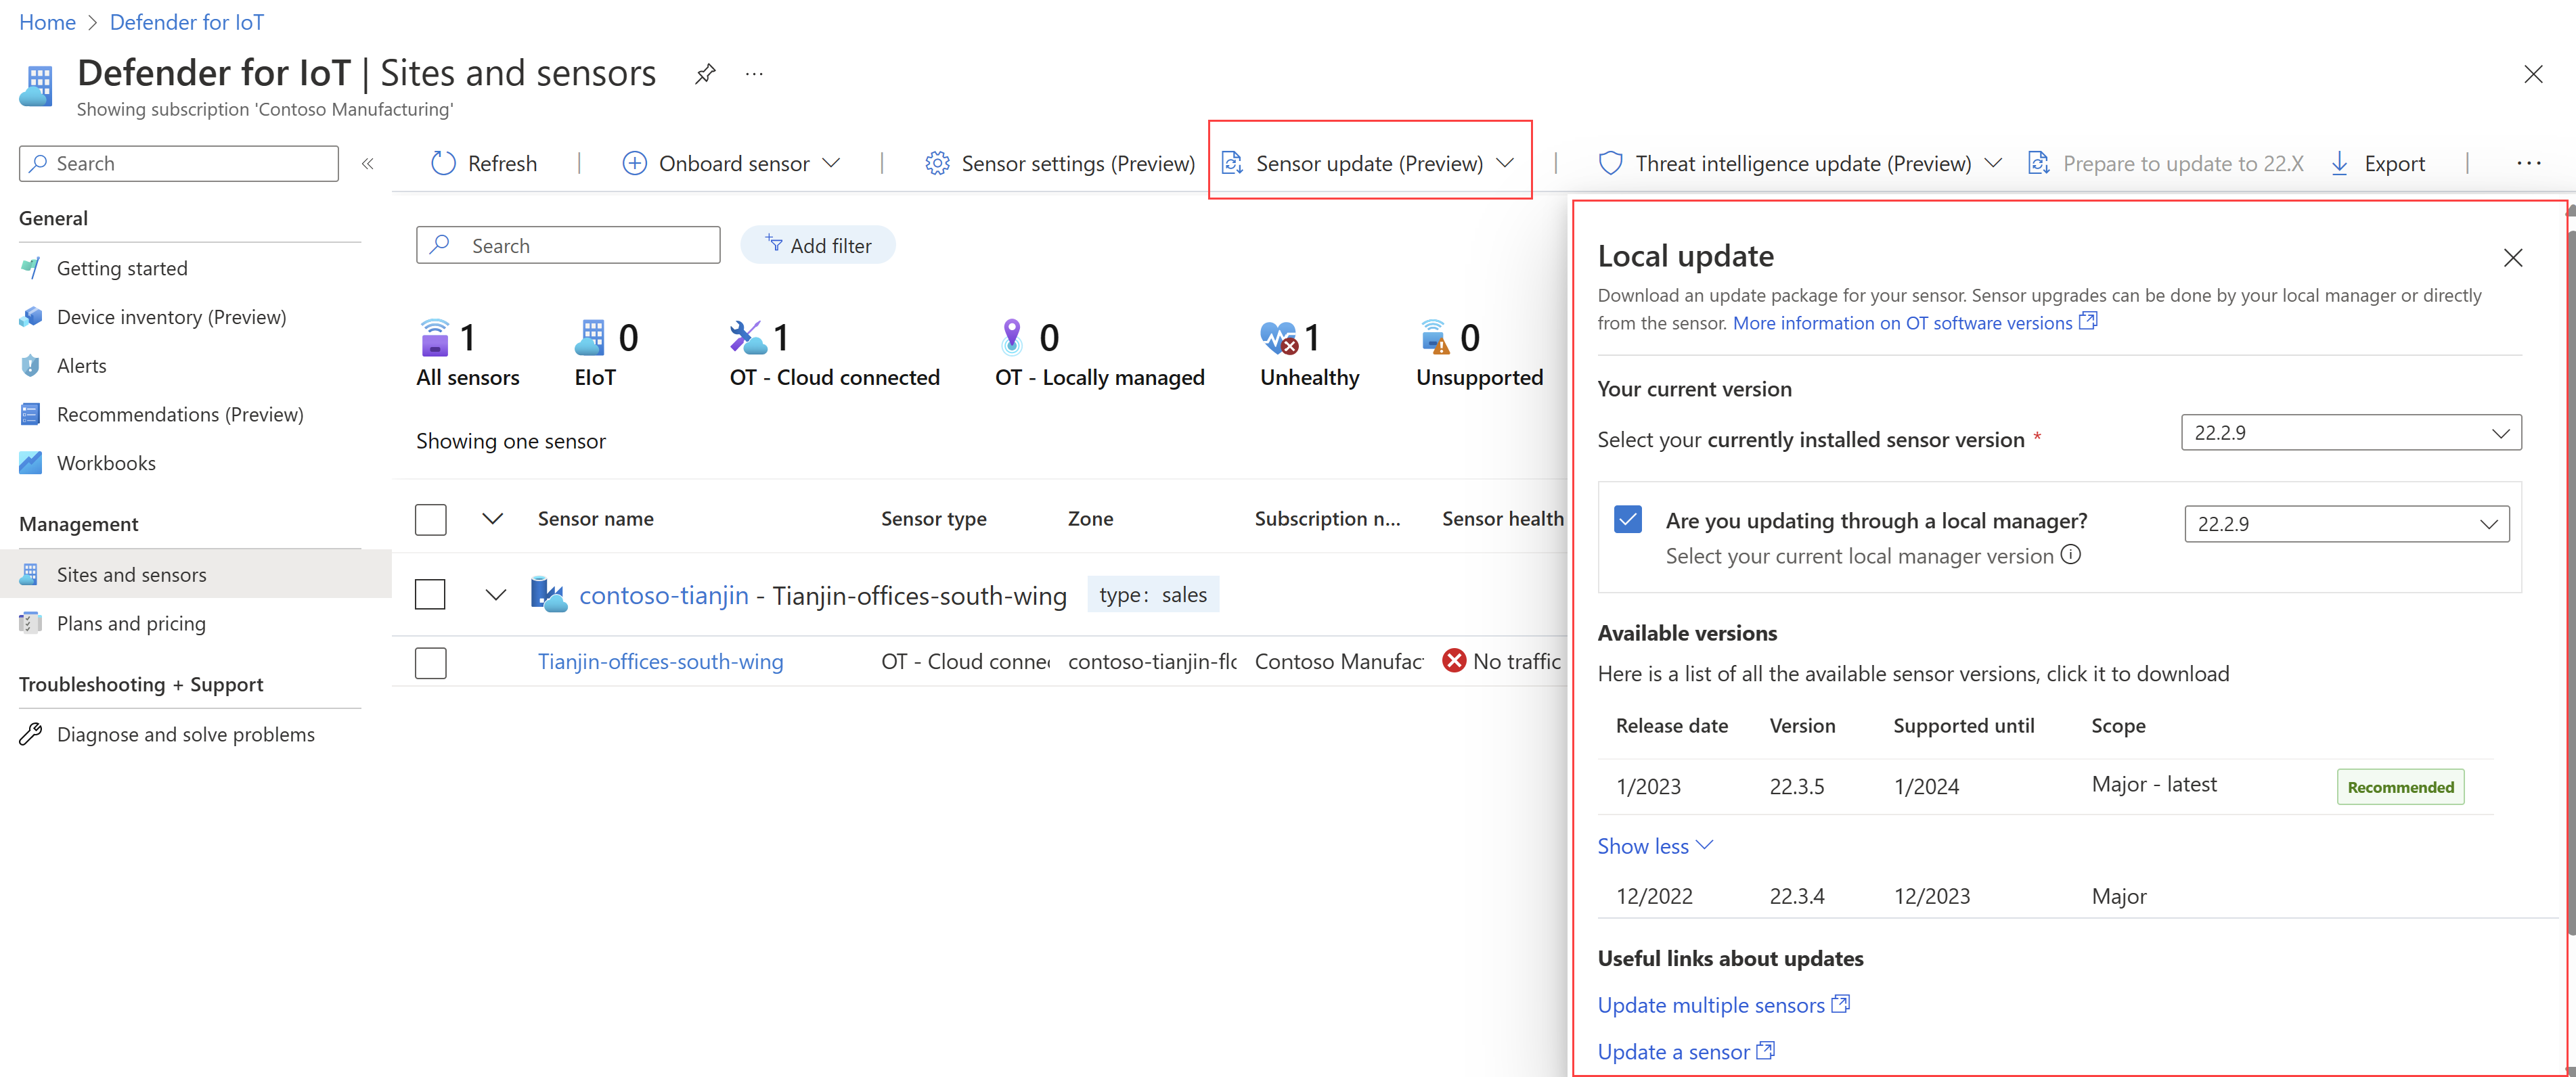Click the Sensor health column header
Screen dimensions: 2576x1077
tap(1502, 518)
